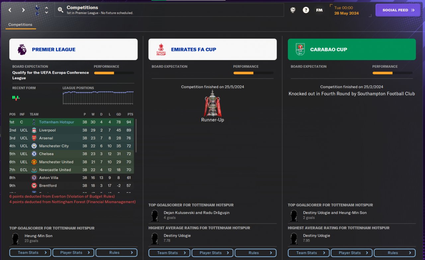425x260 pixels.
Task: Click the Premier League performance bar
Action: [114, 73]
